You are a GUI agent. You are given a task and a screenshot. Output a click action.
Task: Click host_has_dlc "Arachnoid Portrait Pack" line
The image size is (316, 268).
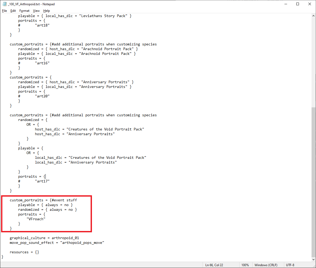point(78,49)
